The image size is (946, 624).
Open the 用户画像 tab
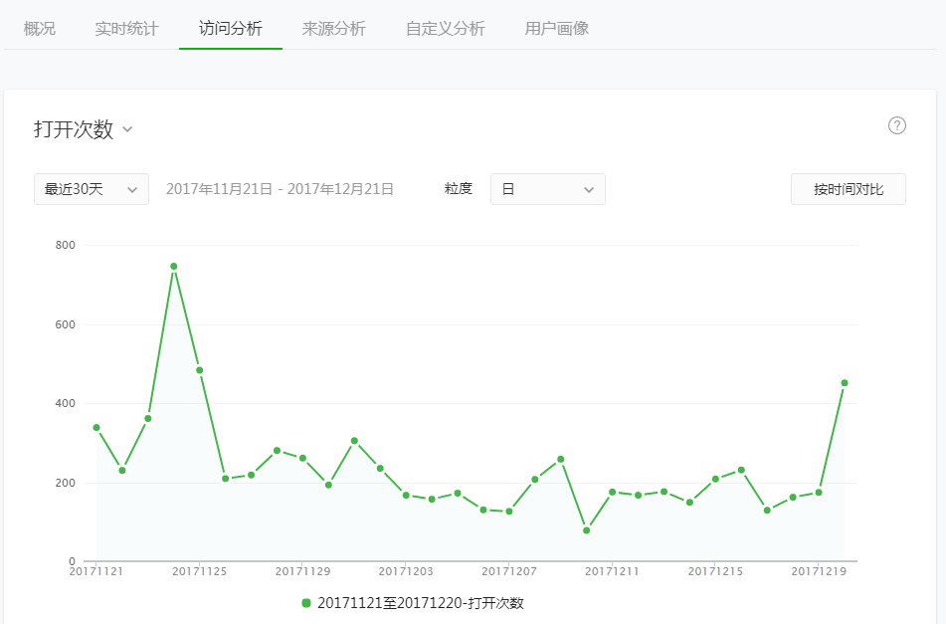[x=556, y=28]
